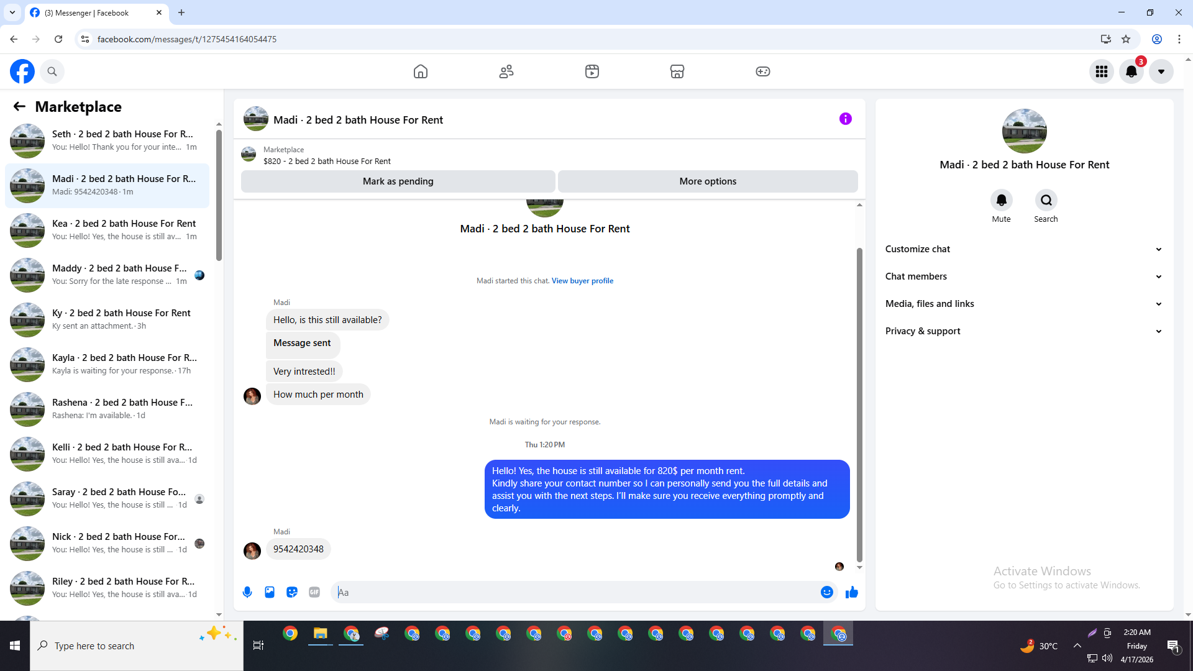
Task: Click Mark as pending button
Action: (398, 181)
